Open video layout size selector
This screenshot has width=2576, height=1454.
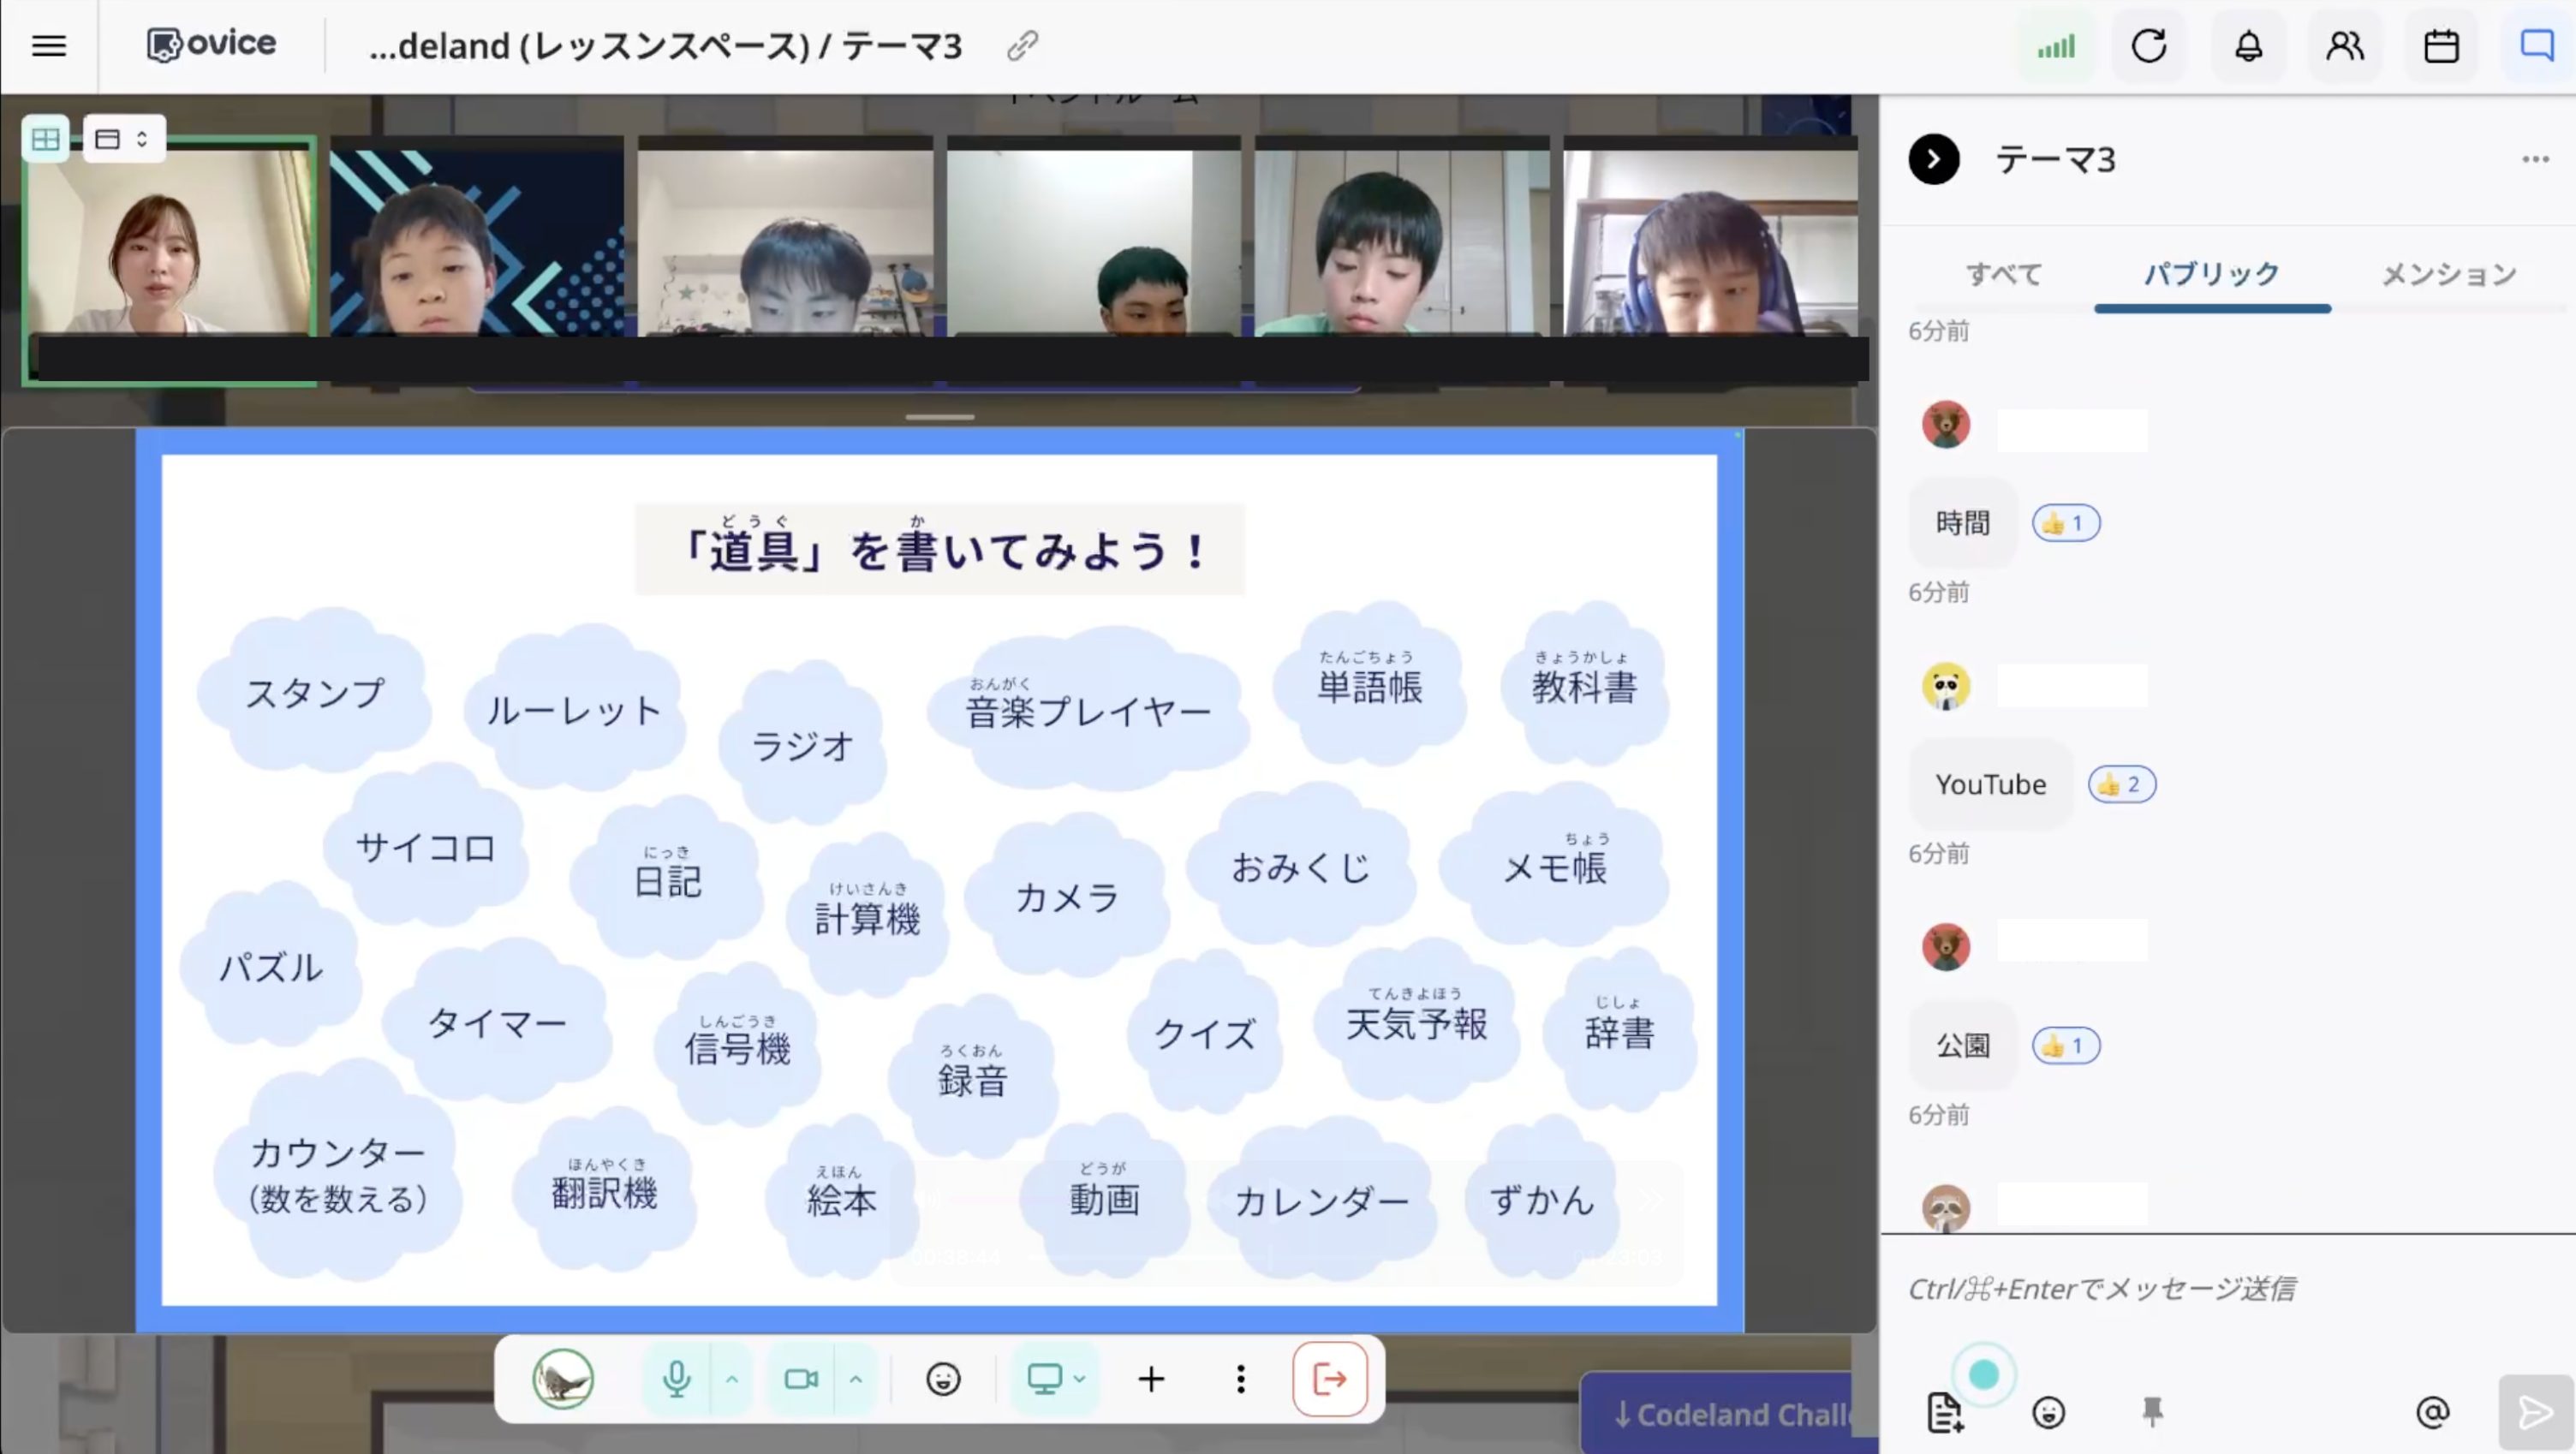(124, 139)
